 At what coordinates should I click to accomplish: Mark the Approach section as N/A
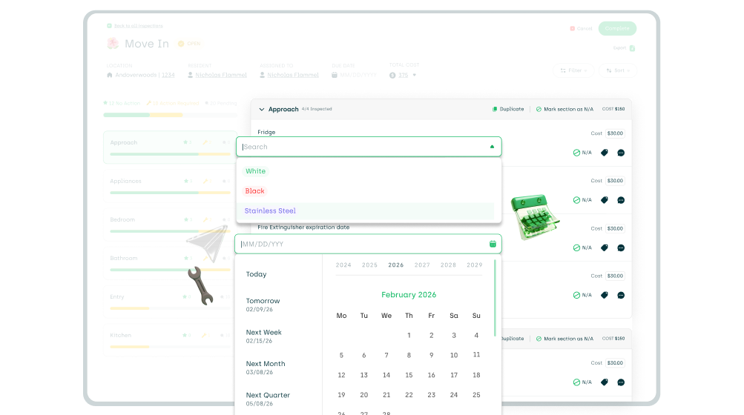click(564, 109)
